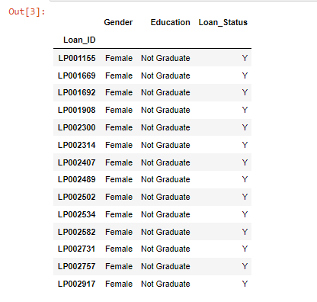317x302 pixels.
Task: Click Loan_Status Y for LP002917
Action: tap(245, 284)
